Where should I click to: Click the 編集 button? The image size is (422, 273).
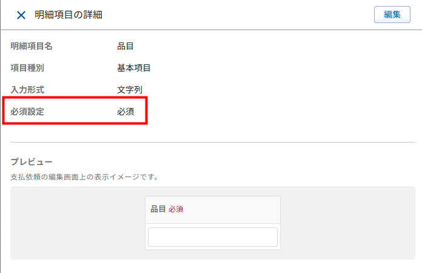pos(392,15)
